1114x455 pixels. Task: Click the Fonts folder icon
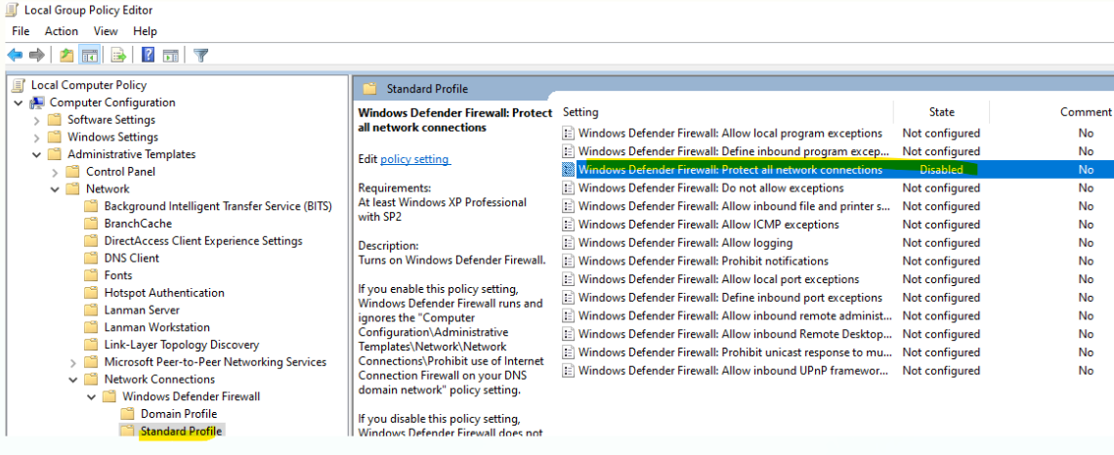tap(91, 275)
